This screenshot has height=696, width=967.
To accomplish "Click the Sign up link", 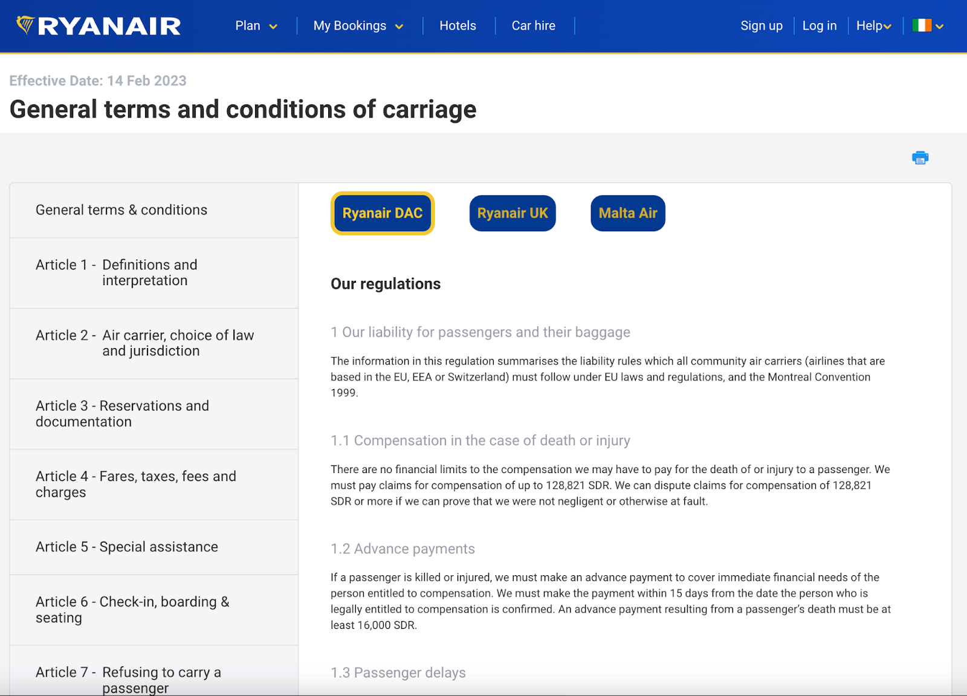I will tap(762, 25).
